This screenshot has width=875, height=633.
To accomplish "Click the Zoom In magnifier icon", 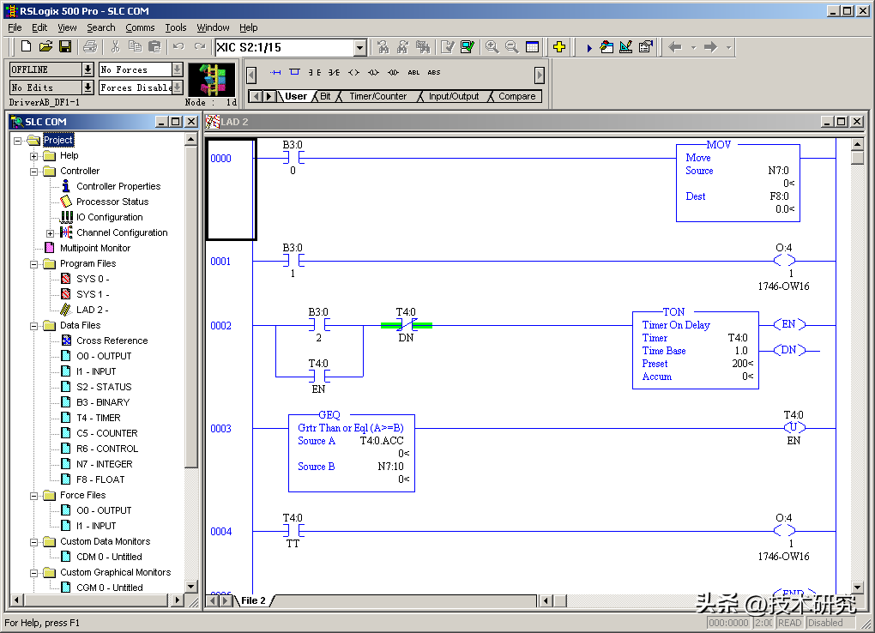I will pyautogui.click(x=492, y=47).
